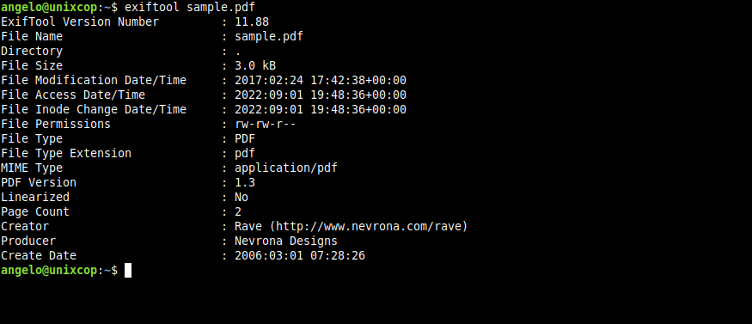Click the ExifTool Version Number value 11.88
Image resolution: width=752 pixels, height=324 pixels.
click(x=252, y=22)
